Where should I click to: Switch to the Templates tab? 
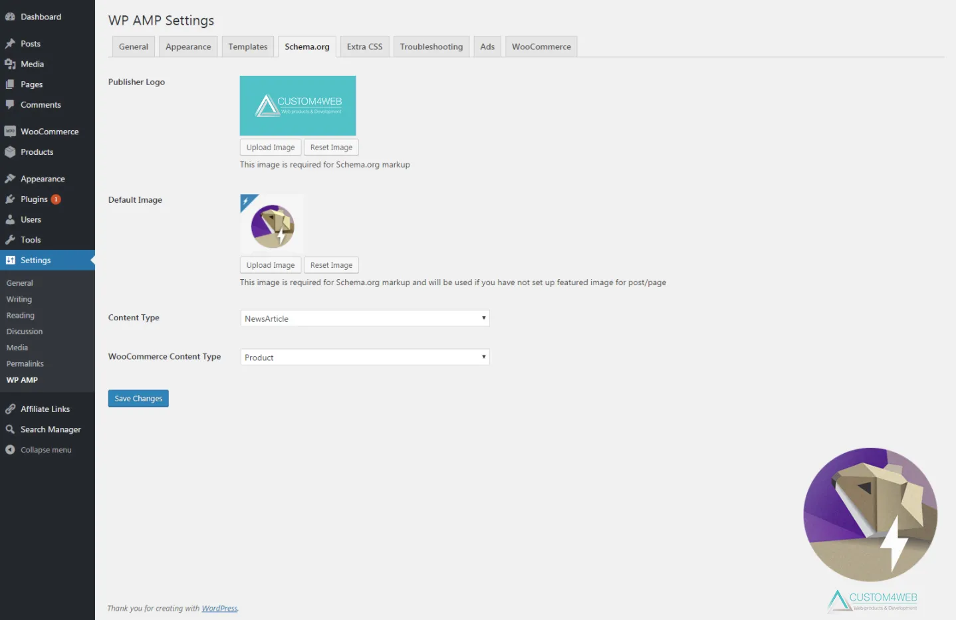[247, 46]
